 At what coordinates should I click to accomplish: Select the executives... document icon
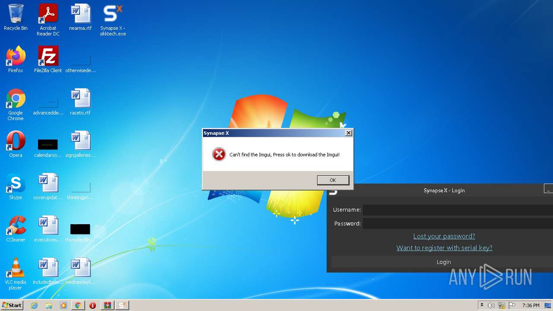[x=48, y=229]
